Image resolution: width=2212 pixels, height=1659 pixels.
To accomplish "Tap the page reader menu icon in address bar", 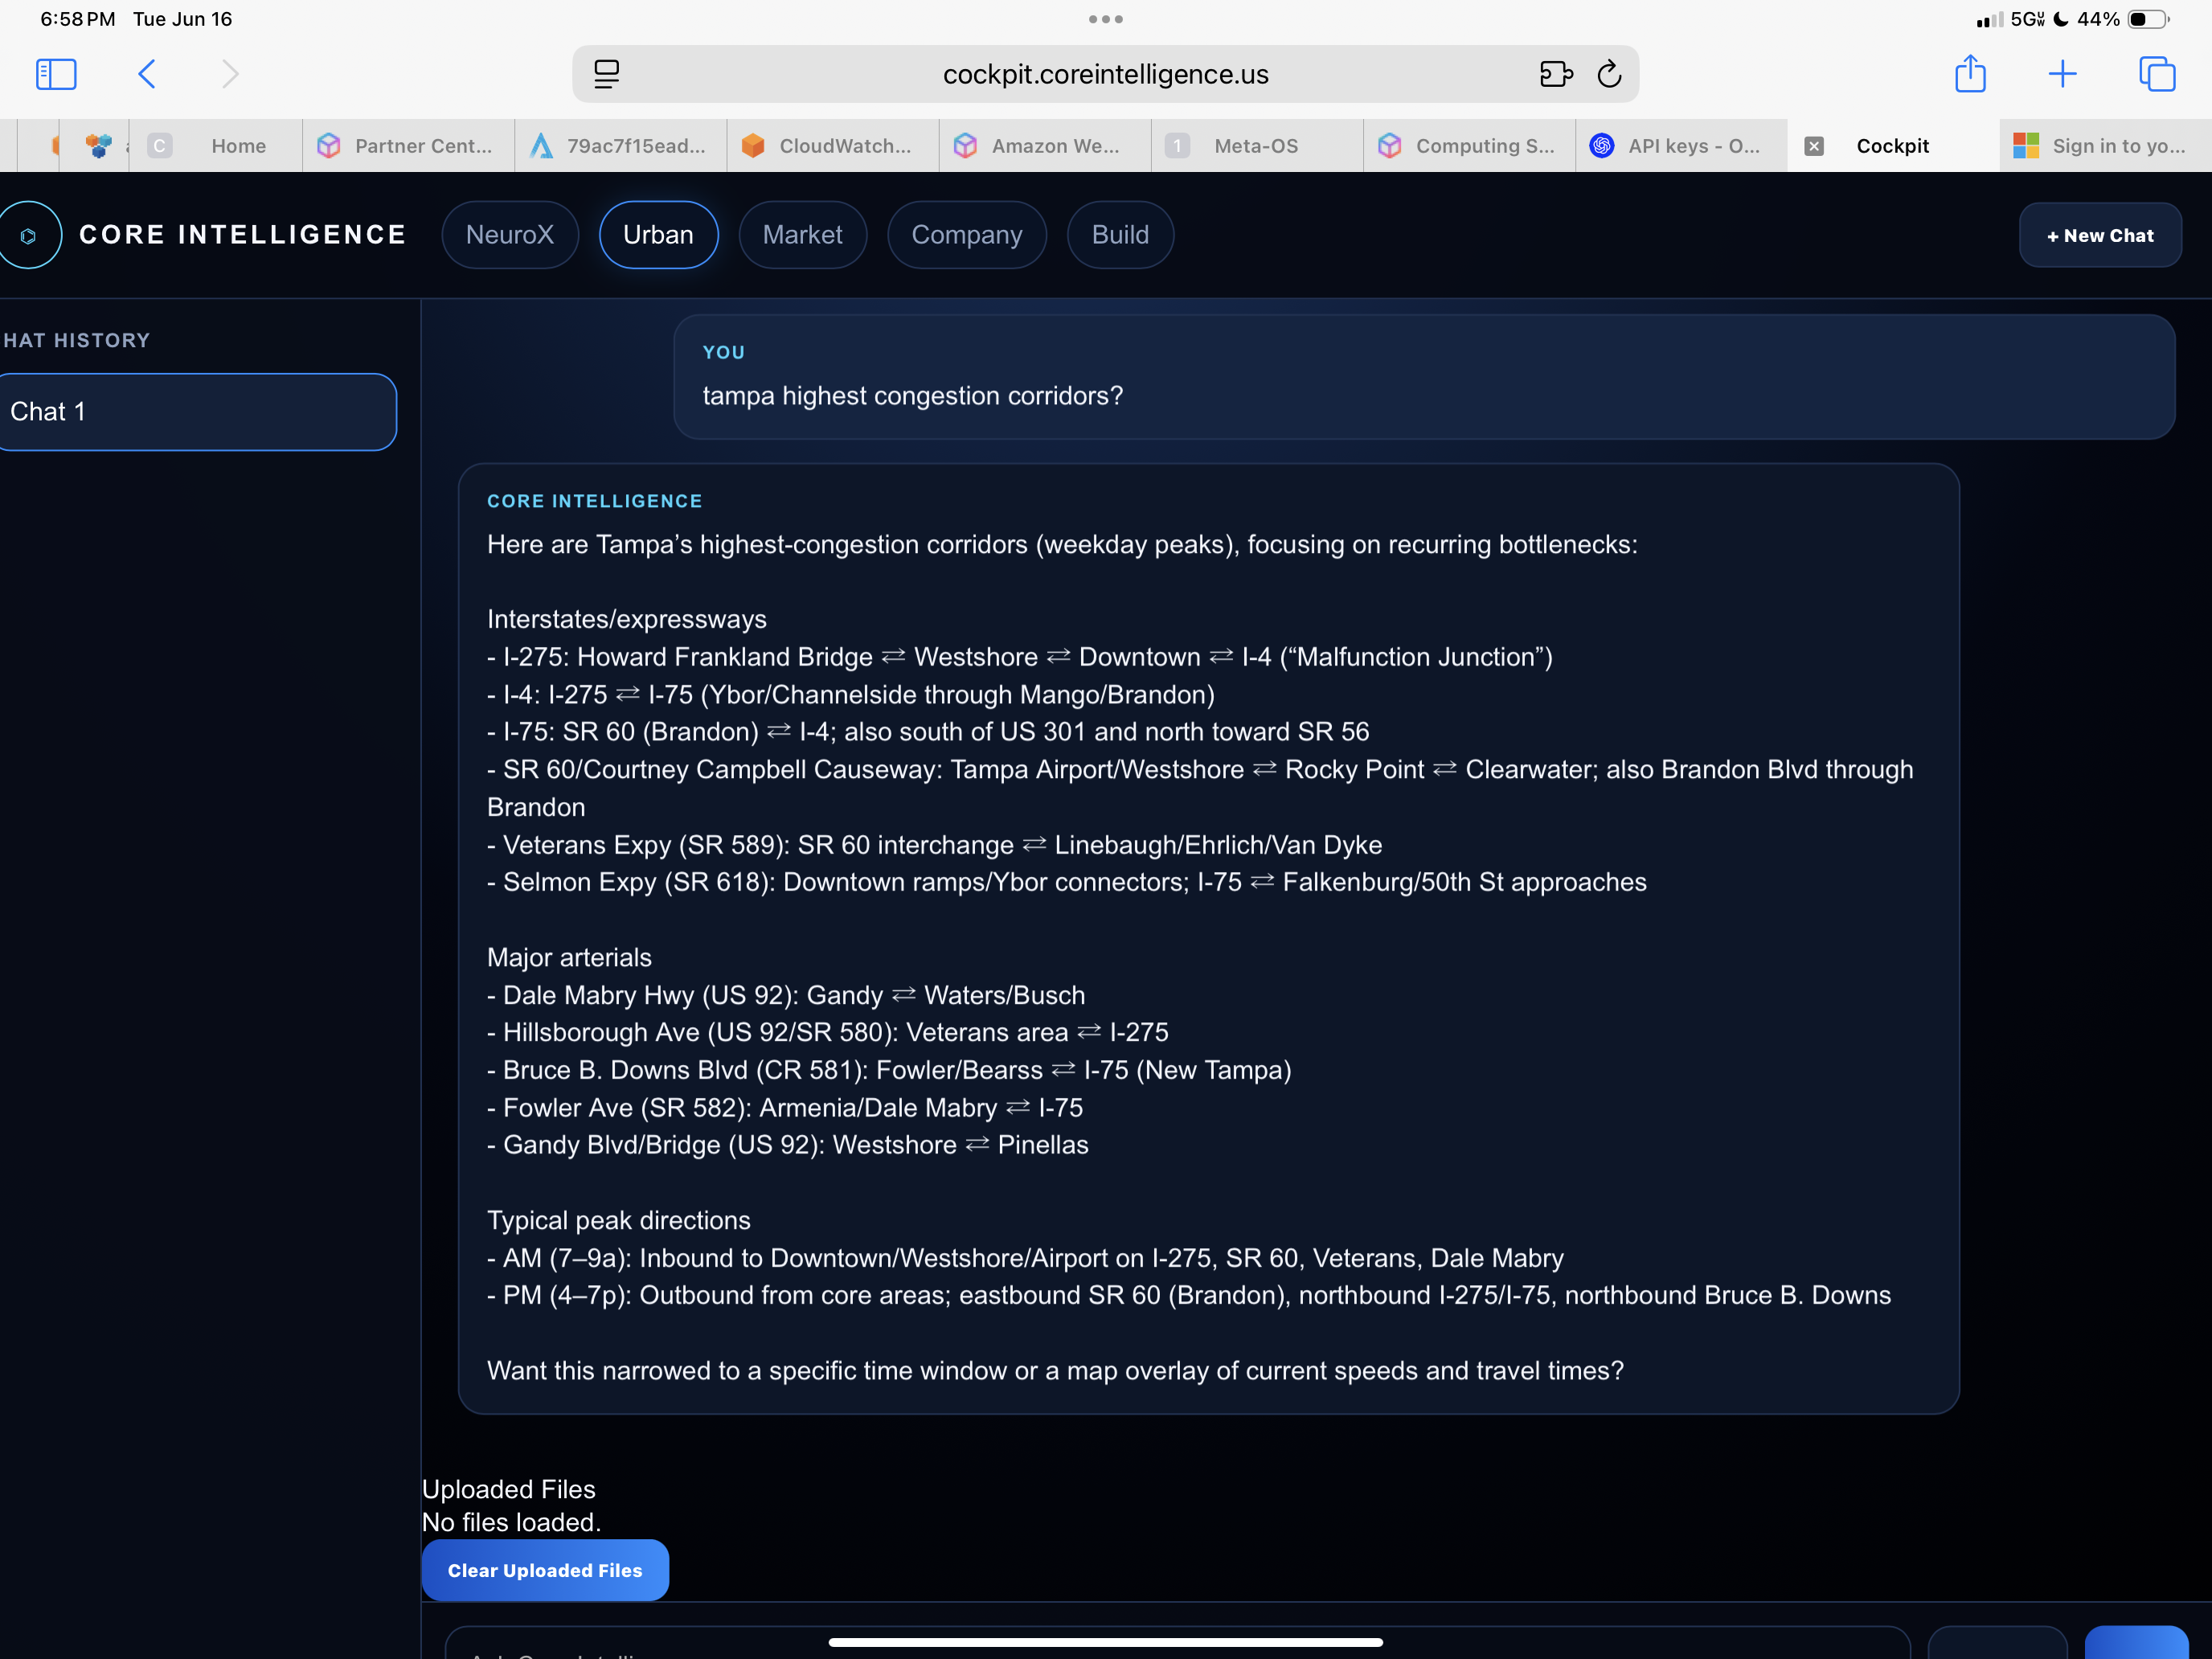I will 606,74.
